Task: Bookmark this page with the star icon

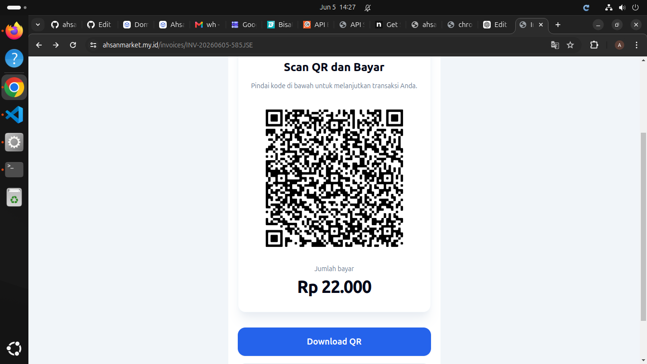Action: coord(570,45)
